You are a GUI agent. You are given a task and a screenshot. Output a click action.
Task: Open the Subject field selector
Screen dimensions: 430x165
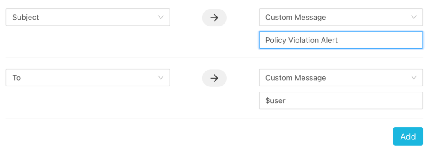[88, 17]
